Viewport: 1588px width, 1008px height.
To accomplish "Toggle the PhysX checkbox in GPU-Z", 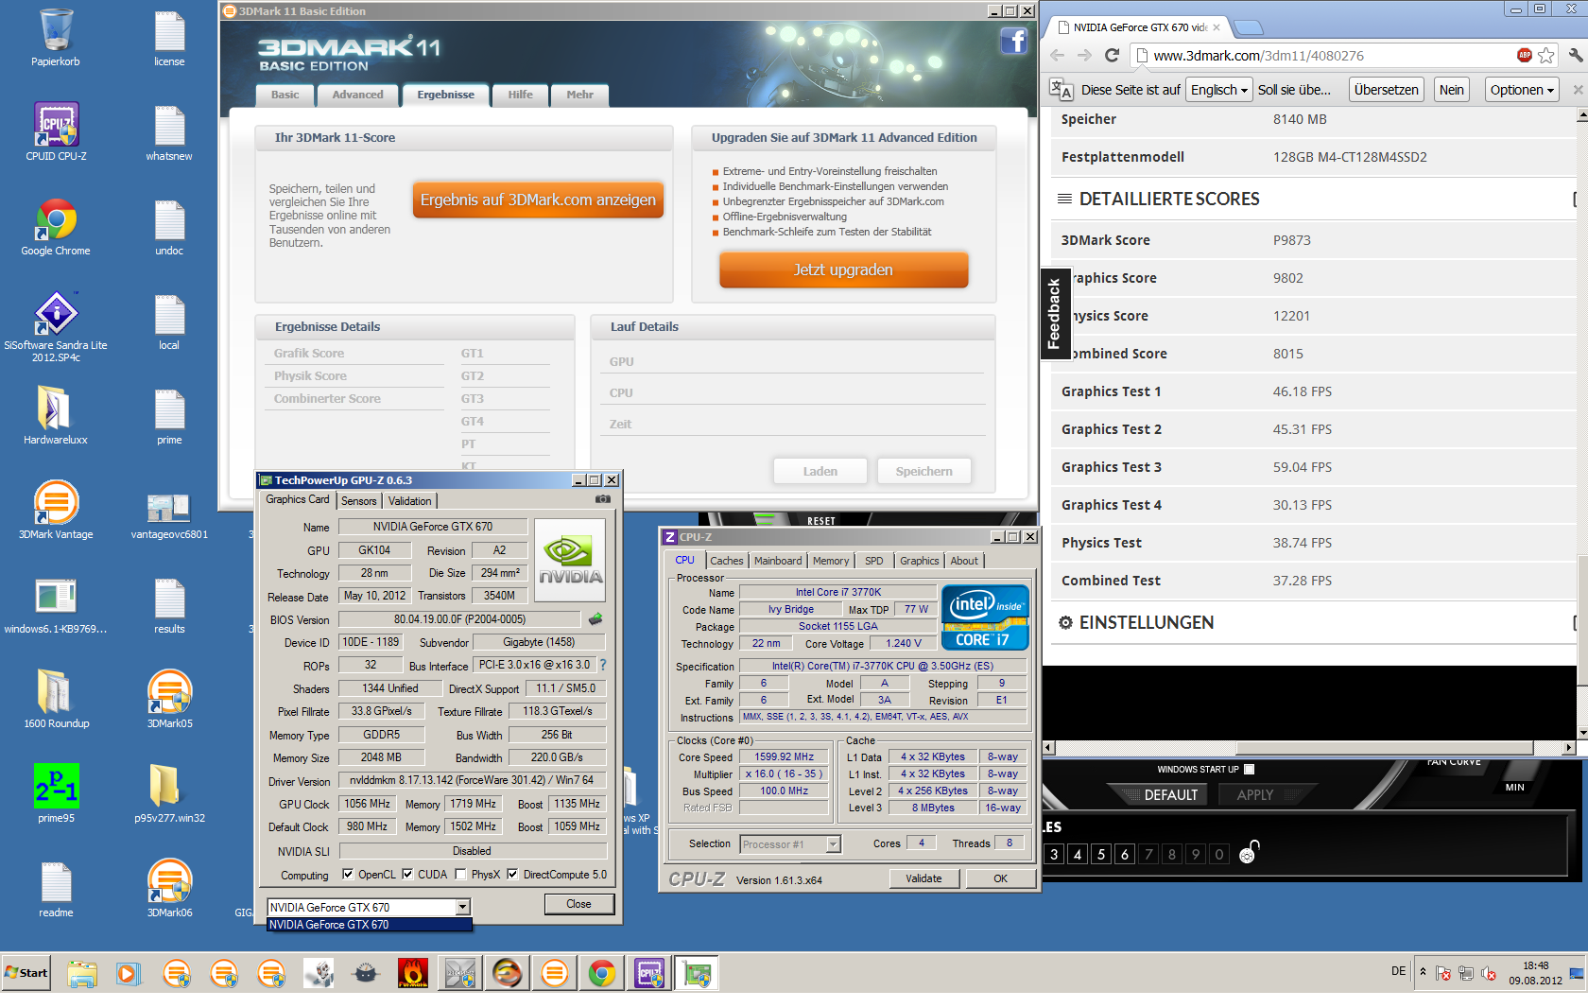I will click(460, 874).
